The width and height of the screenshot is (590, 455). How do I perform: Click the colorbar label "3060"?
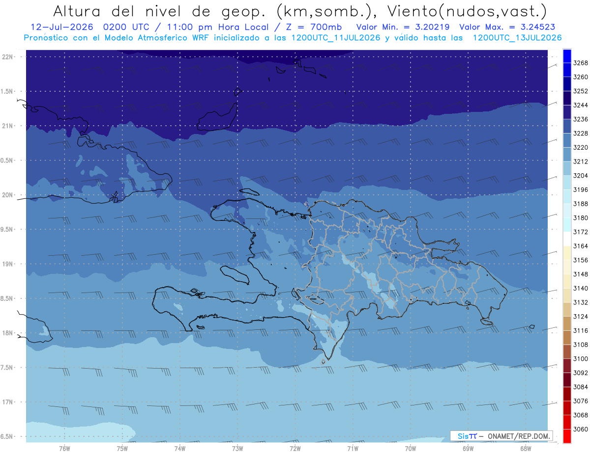pyautogui.click(x=581, y=429)
